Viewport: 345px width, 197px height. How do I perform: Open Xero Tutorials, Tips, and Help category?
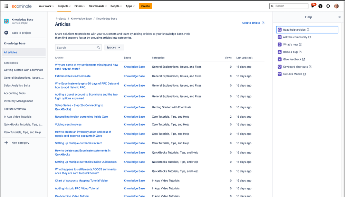tap(22, 132)
